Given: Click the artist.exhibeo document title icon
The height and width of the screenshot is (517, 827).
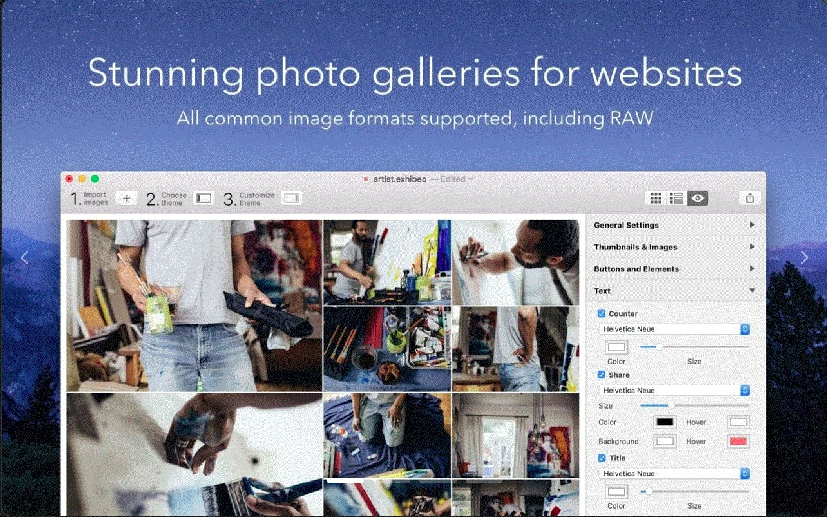Looking at the screenshot, I should tap(366, 179).
